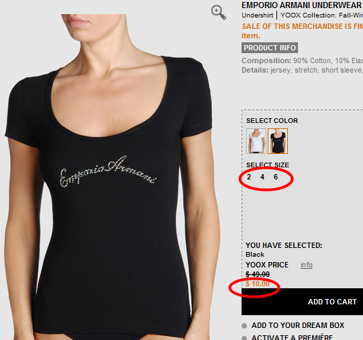This screenshot has width=363, height=340.
Task: Click the Undershirt category label
Action: [257, 15]
